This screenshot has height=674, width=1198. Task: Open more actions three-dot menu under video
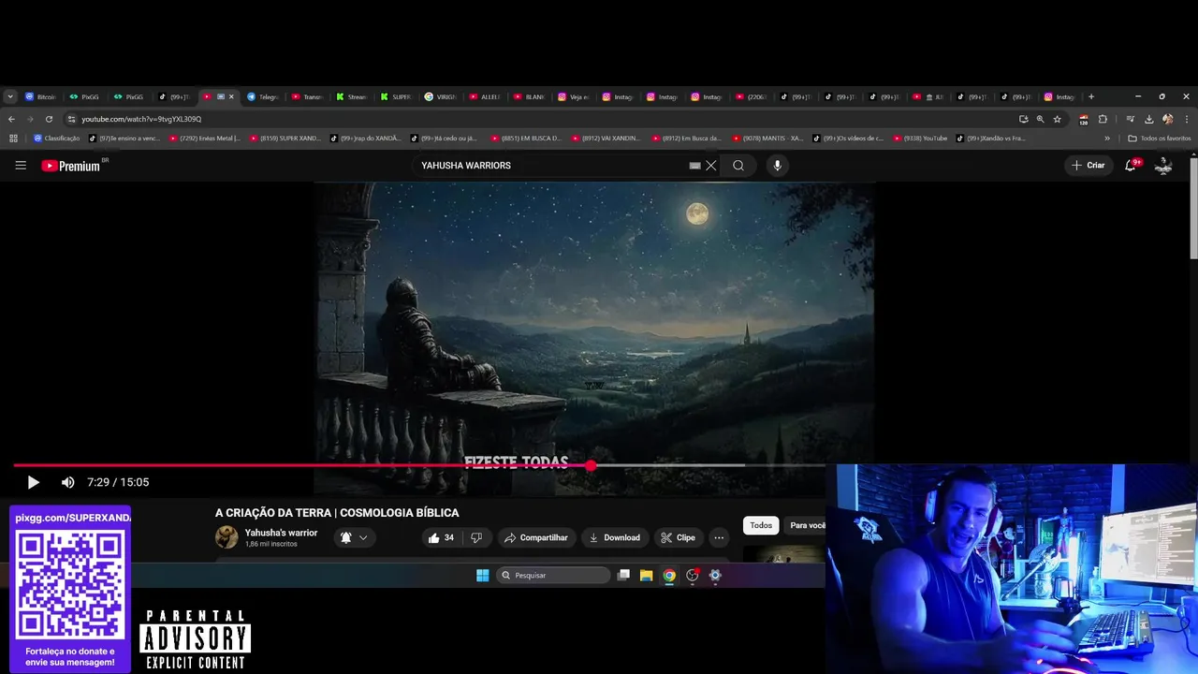[719, 537]
